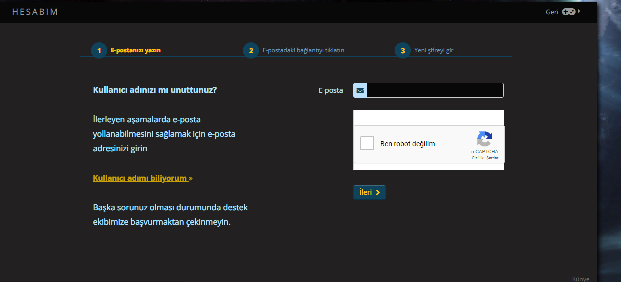Screen dimensions: 621x282
Task: Click the reCAPTCHA logo
Action: click(484, 139)
